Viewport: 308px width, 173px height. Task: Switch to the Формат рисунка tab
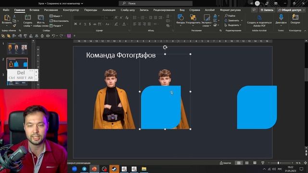click(230, 10)
